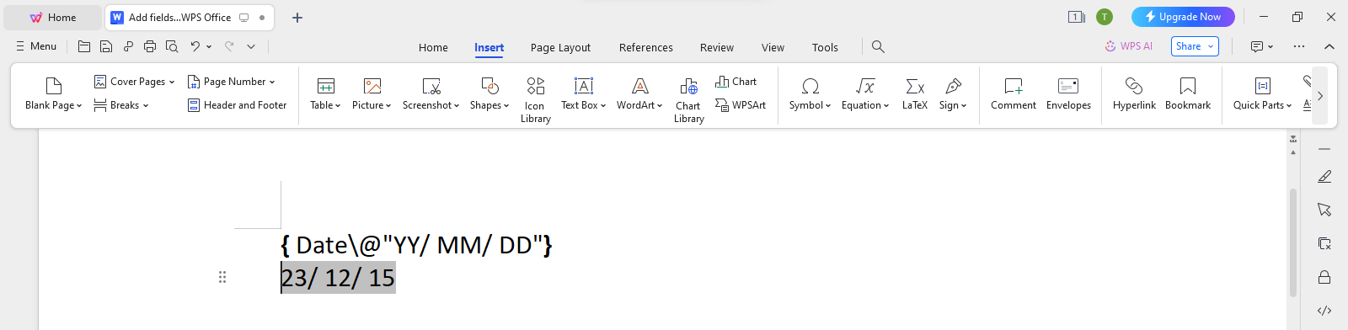Viewport: 1348px width, 330px height.
Task: Open Quick Access customize dropdown
Action: coord(251,46)
